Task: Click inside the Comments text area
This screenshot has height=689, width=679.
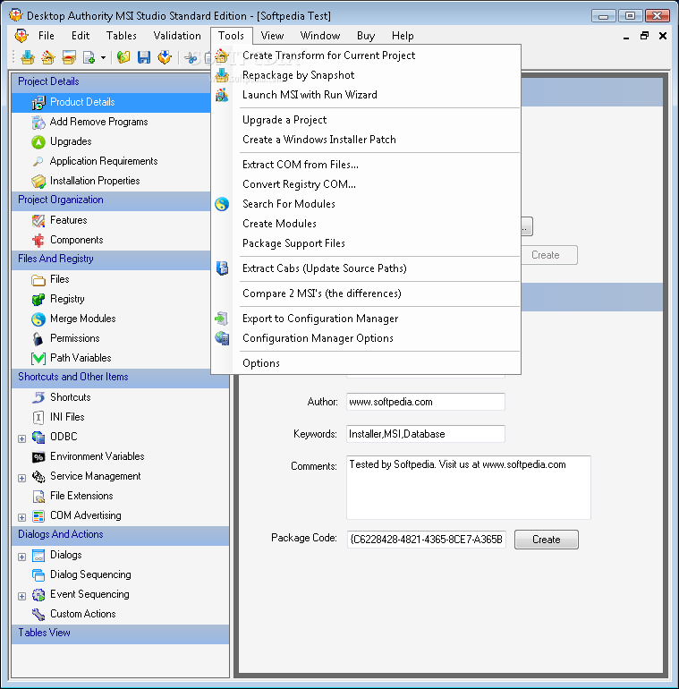Action: 469,488
